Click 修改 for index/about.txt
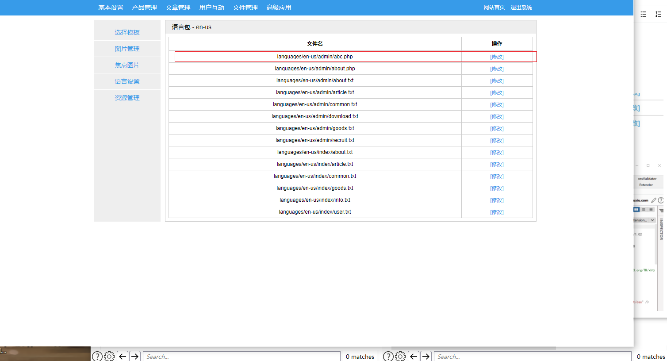 [497, 153]
